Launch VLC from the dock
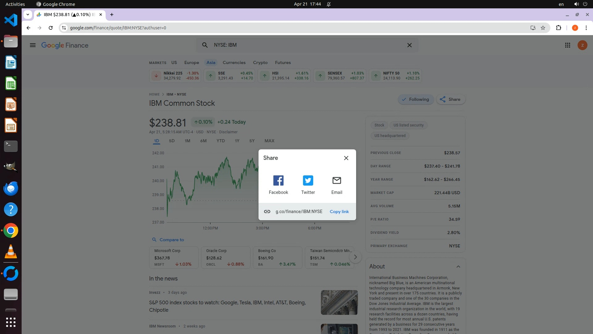593x334 pixels. click(x=11, y=252)
